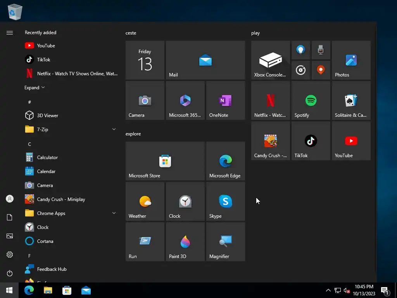Open the TikTok tile in play group
Image resolution: width=397 pixels, height=298 pixels.
click(x=311, y=140)
